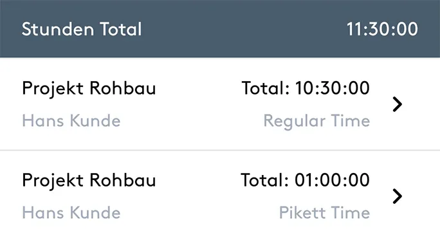The width and height of the screenshot is (440, 247).
Task: Click the Total: 01:00:00 text
Action: pos(306,180)
